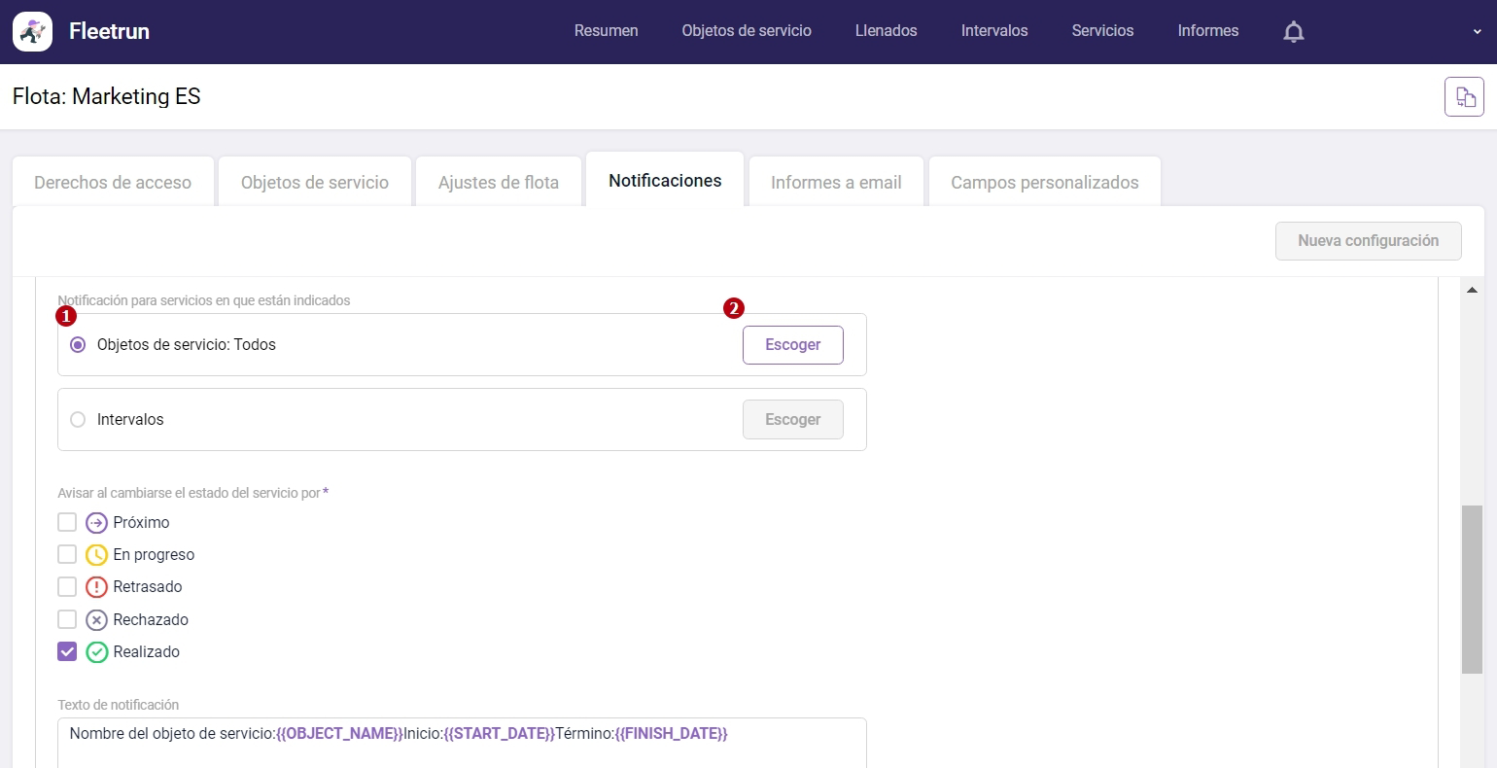Enable the Próximo status checkbox
Image resolution: width=1497 pixels, height=768 pixels.
[x=67, y=522]
